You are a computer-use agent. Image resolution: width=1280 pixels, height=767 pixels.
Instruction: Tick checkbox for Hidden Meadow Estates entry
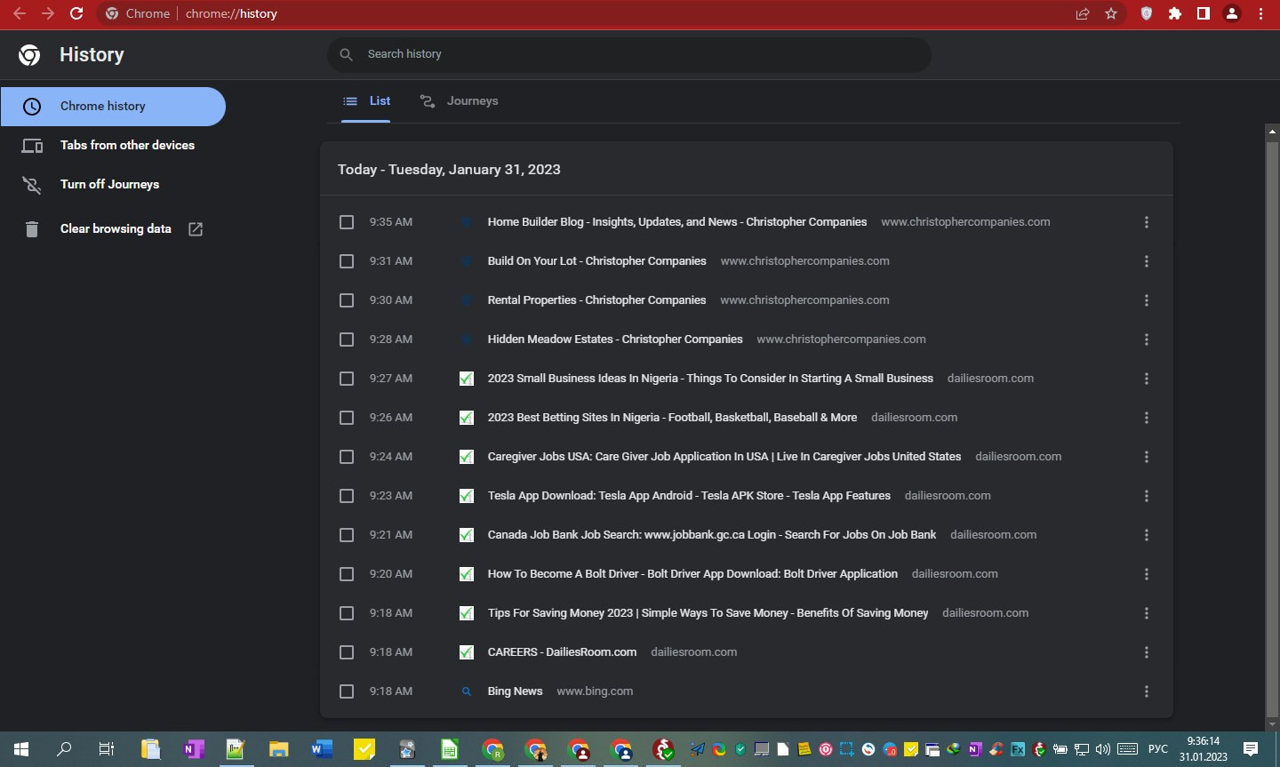click(347, 340)
